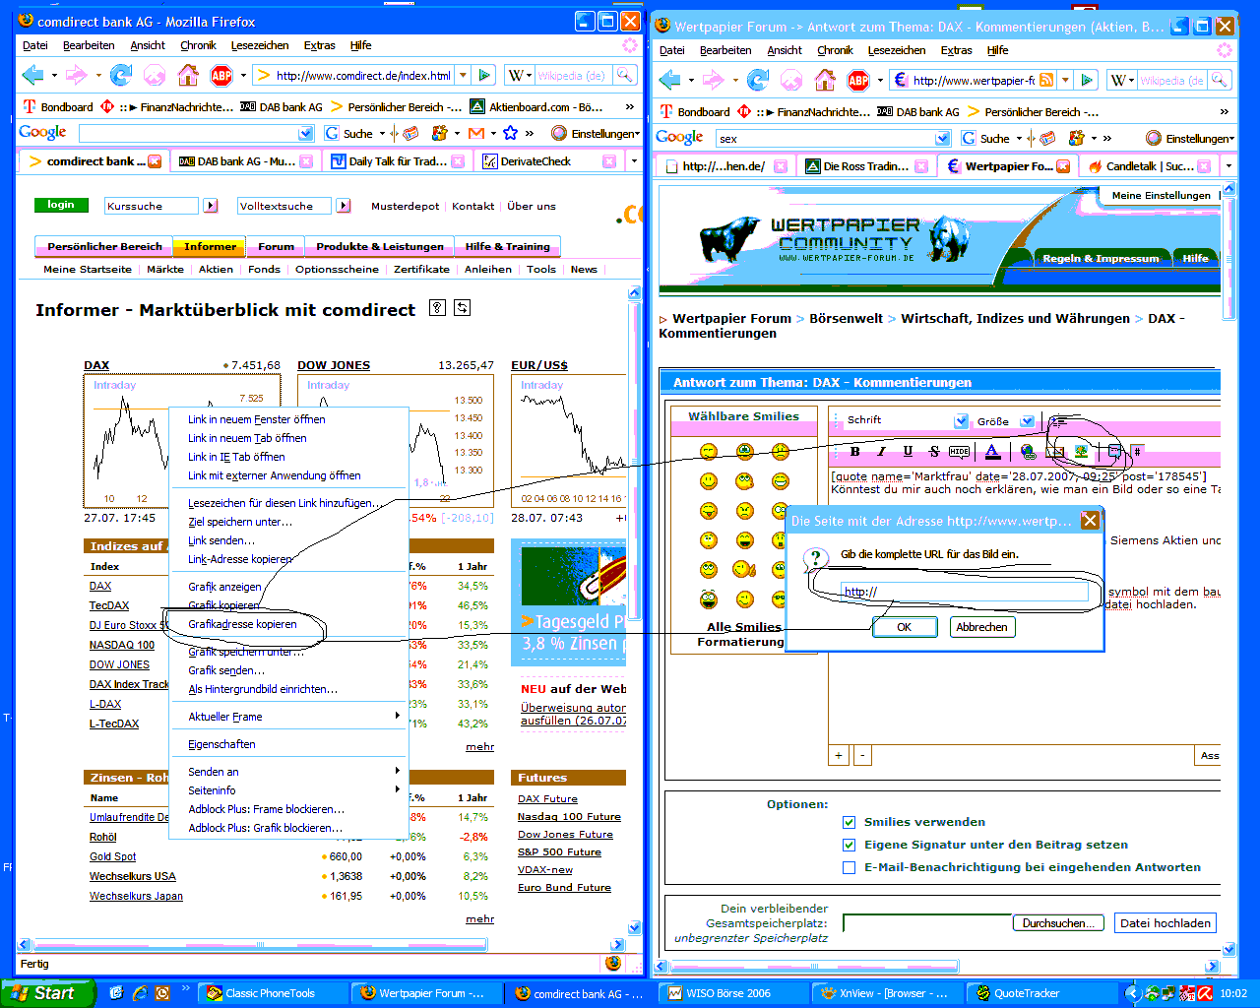Click RSS feed icon in forum address bar
Viewport: 1260px width, 1008px height.
[1046, 80]
